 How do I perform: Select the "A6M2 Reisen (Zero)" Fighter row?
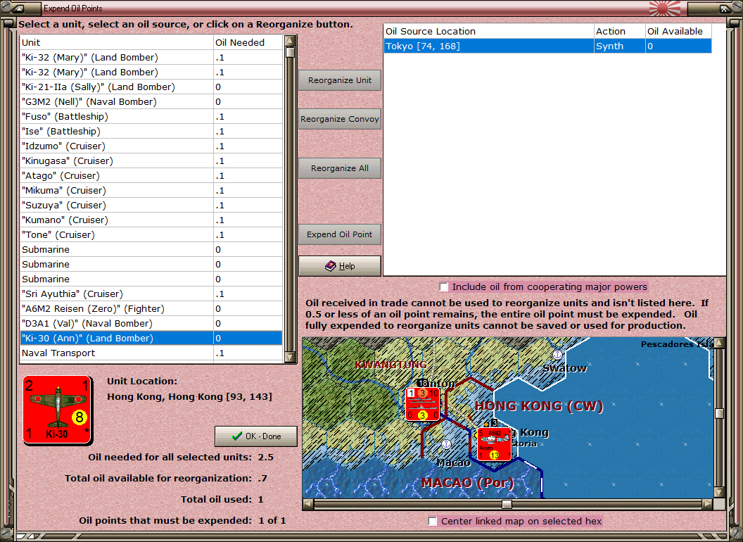pos(151,309)
